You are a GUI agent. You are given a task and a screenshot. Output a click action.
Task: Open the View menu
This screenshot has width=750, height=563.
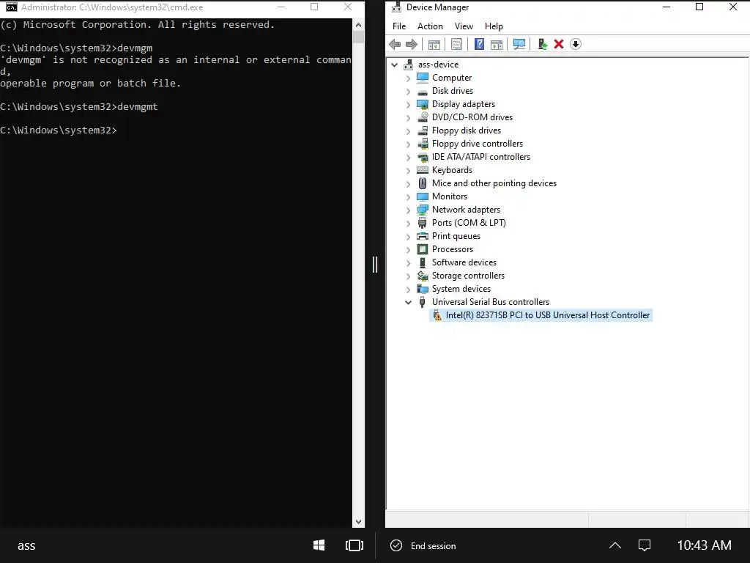464,26
